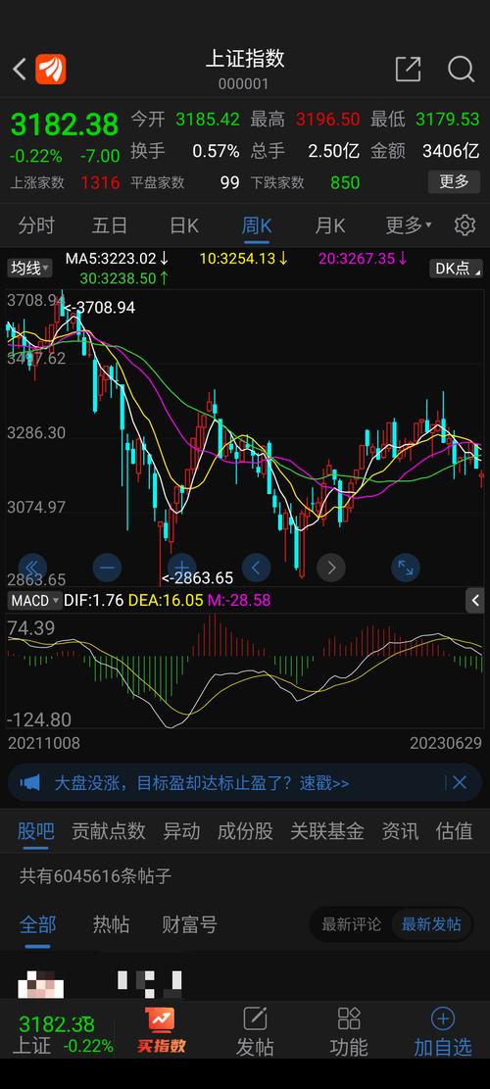Image resolution: width=490 pixels, height=1089 pixels.
Task: Tap the 2863.65 low marker on chart
Action: coord(197,578)
